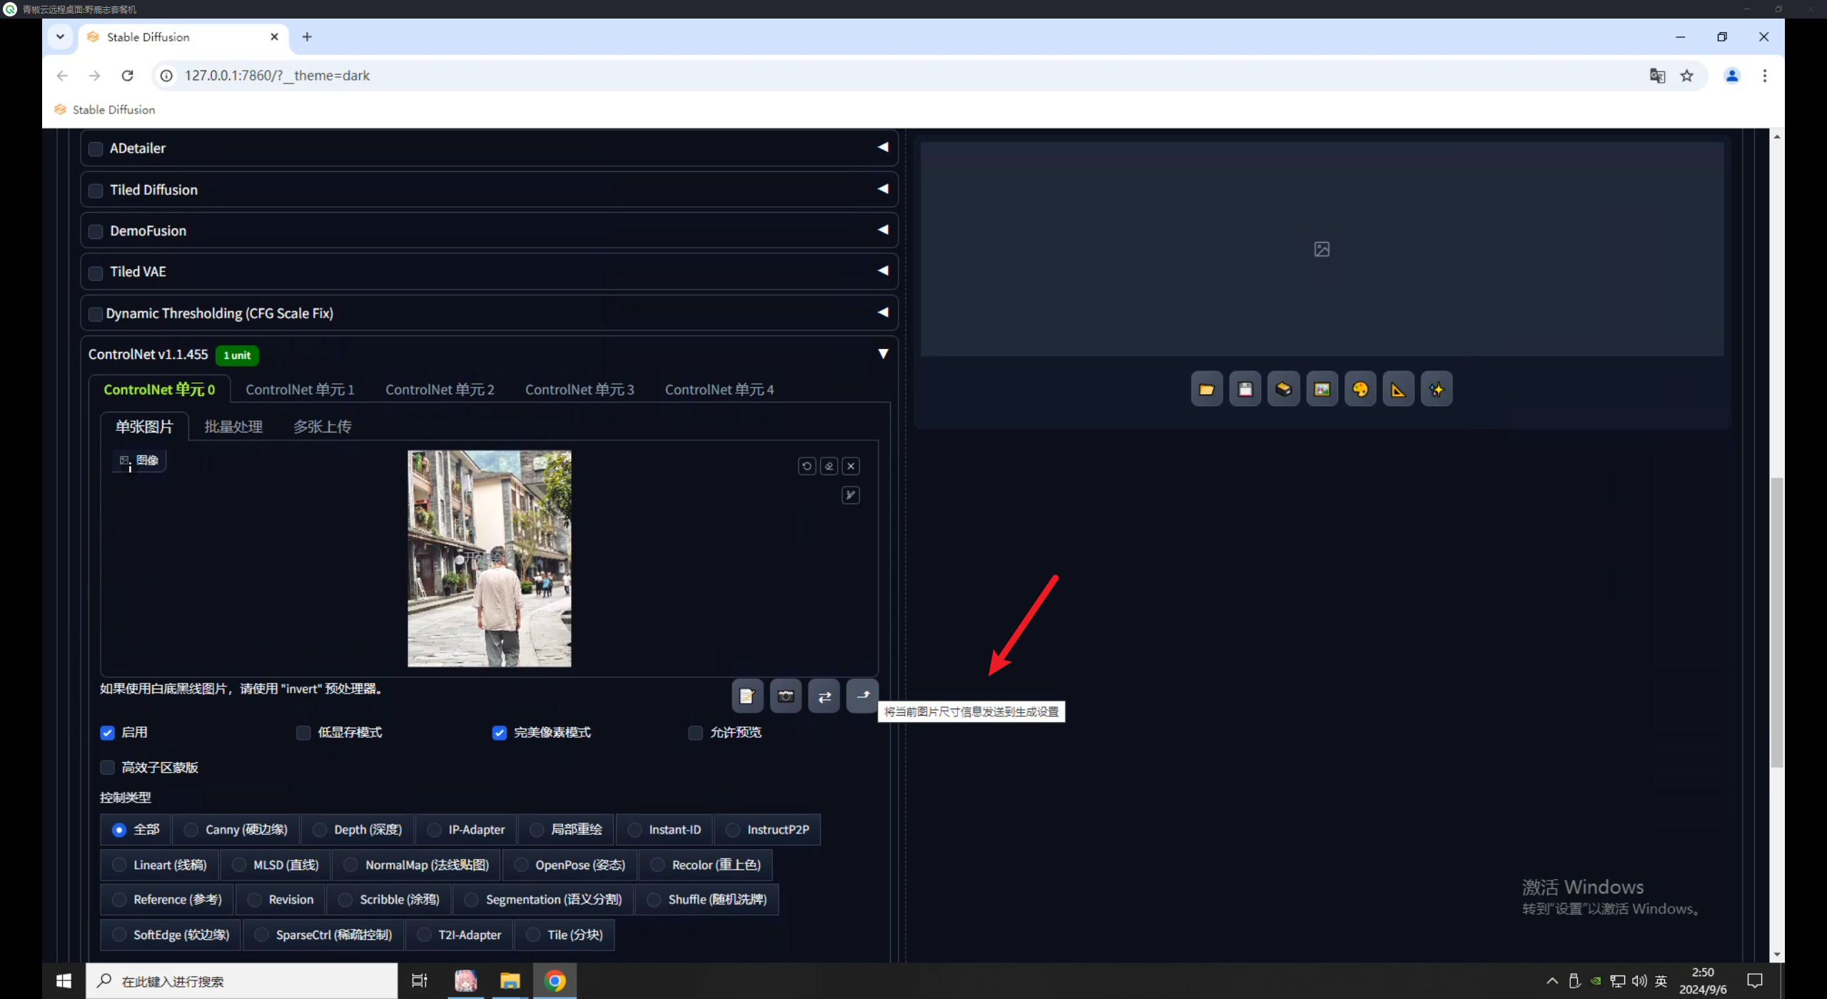Select the Depth (深度) control type
Screen dimensions: 1827x999
coord(358,830)
